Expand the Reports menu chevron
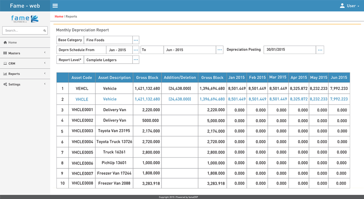Viewport: 364px width, 199px height. click(x=45, y=73)
